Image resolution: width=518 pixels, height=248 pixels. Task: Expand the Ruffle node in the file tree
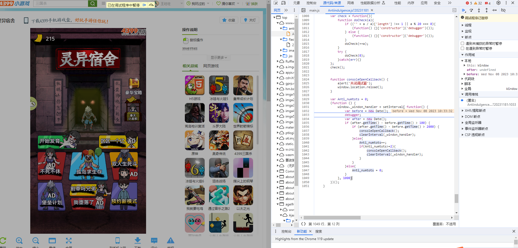click(278, 61)
